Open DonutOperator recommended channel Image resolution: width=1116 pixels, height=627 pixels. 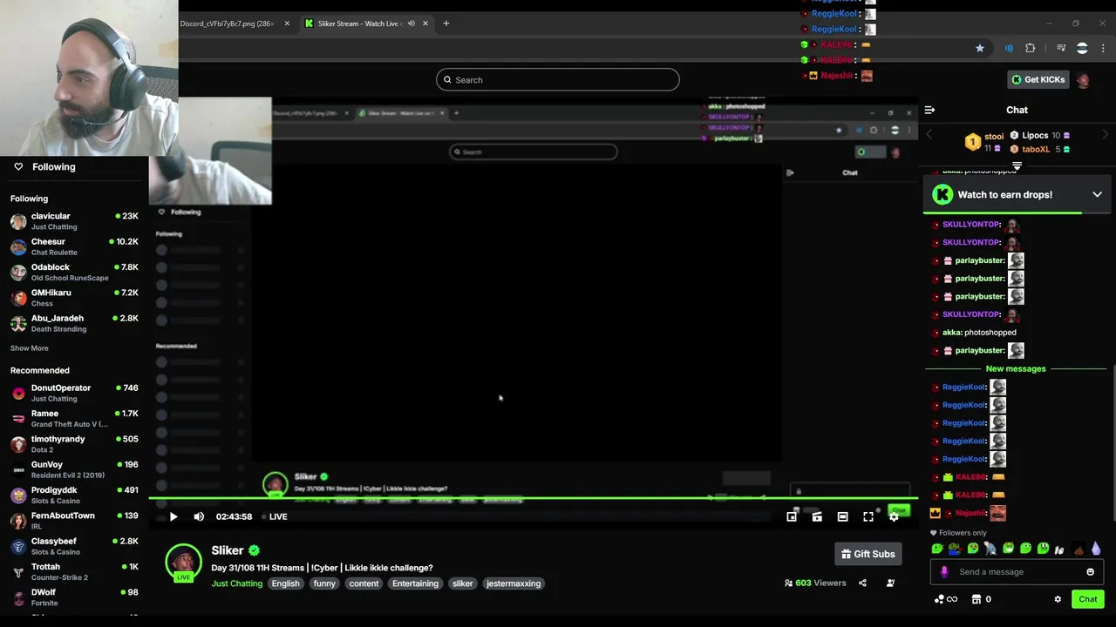pos(74,393)
